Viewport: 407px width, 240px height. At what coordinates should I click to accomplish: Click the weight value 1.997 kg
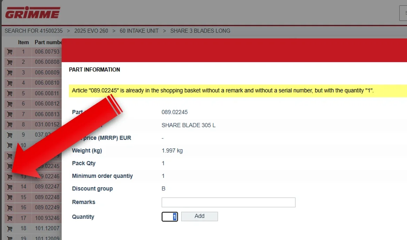172,151
